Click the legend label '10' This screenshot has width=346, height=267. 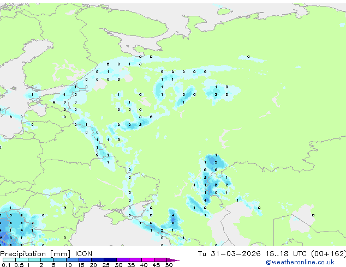coord(68,265)
